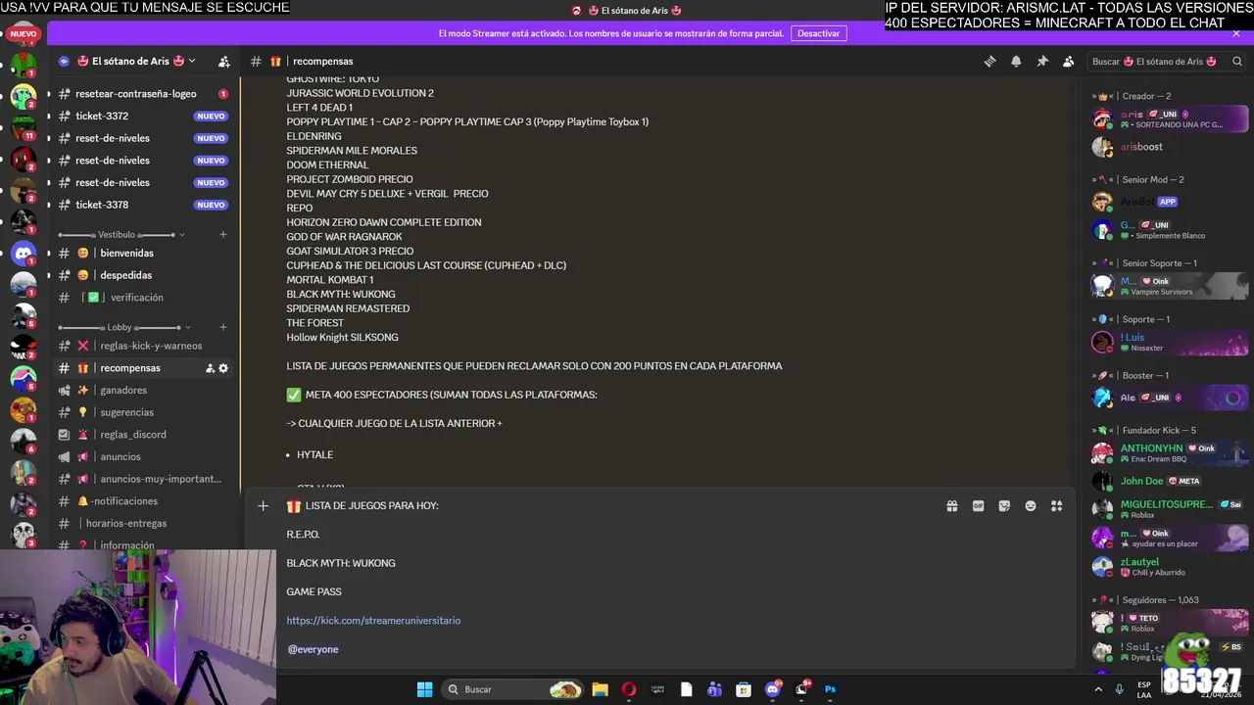Open the Threads icon in channel header

[x=989, y=61]
